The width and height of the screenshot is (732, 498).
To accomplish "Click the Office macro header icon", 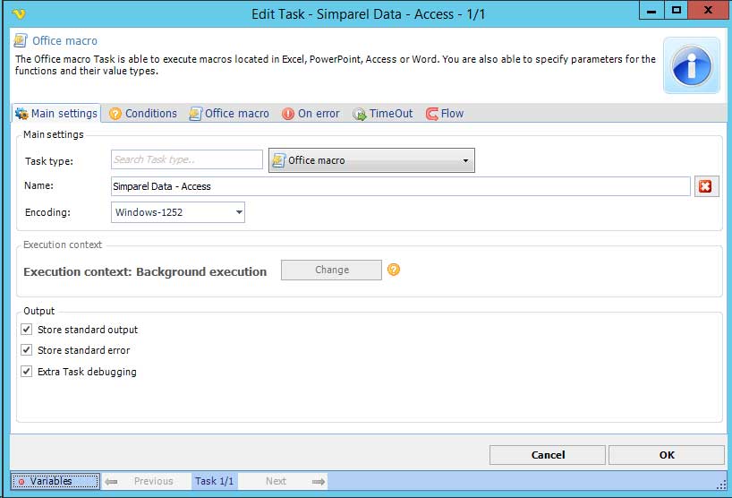I will coord(21,41).
